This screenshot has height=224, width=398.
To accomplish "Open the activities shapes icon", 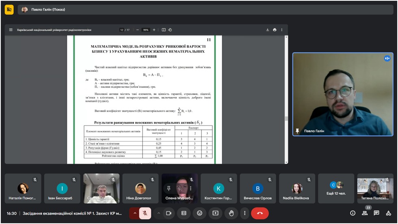I will 389,213.
